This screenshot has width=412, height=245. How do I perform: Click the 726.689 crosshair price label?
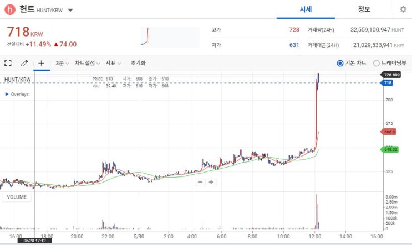coord(391,75)
